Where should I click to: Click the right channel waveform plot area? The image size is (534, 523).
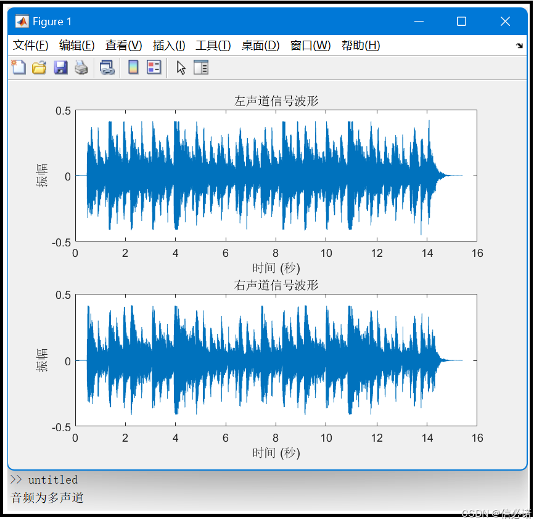276,360
